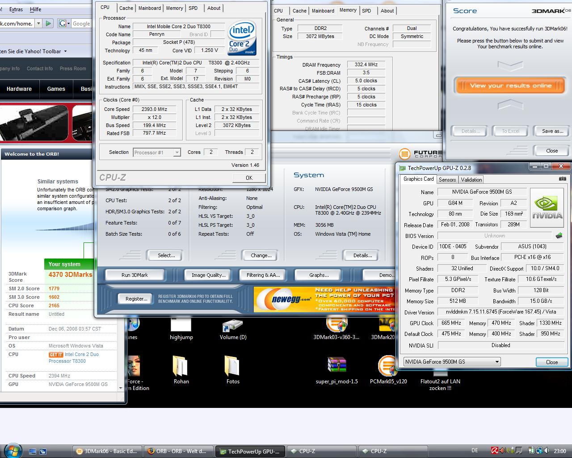Click the GET IT badge next to CPU
The height and width of the screenshot is (458, 572).
click(x=56, y=355)
